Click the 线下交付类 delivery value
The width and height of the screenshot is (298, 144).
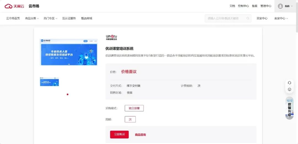(x=134, y=86)
